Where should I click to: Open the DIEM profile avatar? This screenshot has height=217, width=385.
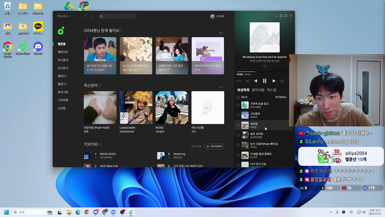pos(212,16)
